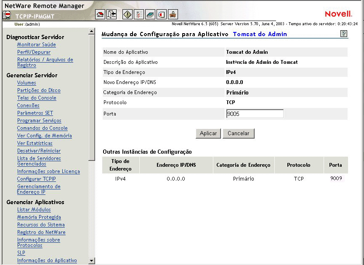Viewport: 364px width, 265px height.
Task: Click sidebar scrollbar up arrow
Action: tap(92, 31)
